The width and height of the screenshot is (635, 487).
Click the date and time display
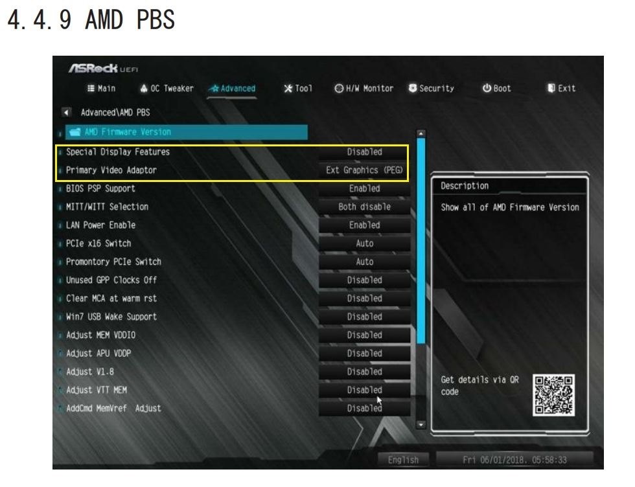pos(514,460)
